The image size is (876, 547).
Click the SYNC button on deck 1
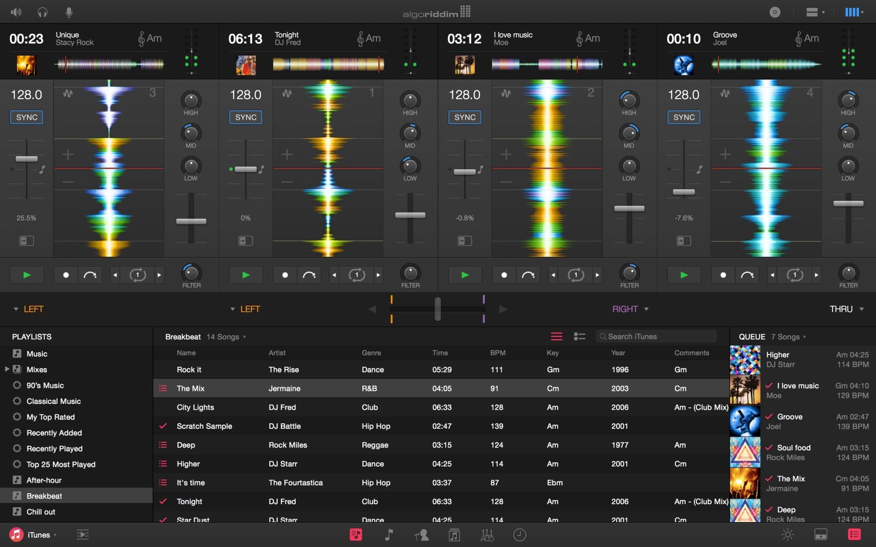[245, 116]
